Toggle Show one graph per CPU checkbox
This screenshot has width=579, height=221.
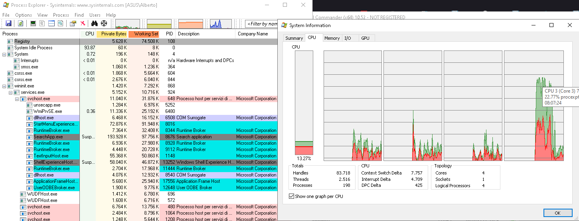[291, 196]
